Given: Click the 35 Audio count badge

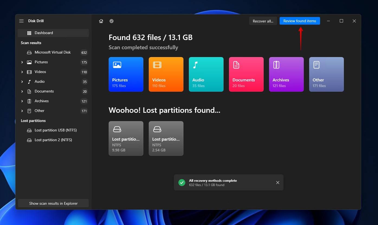Looking at the screenshot, I should [85, 82].
